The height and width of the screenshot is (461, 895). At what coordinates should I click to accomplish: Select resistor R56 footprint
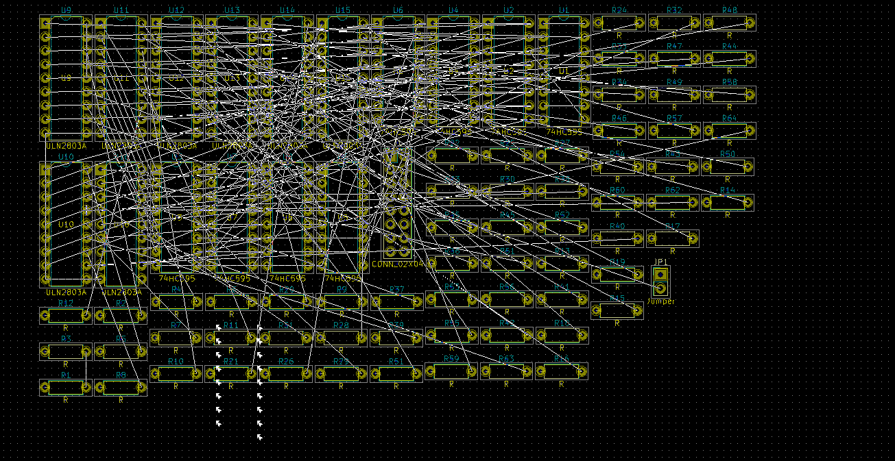[x=508, y=299]
